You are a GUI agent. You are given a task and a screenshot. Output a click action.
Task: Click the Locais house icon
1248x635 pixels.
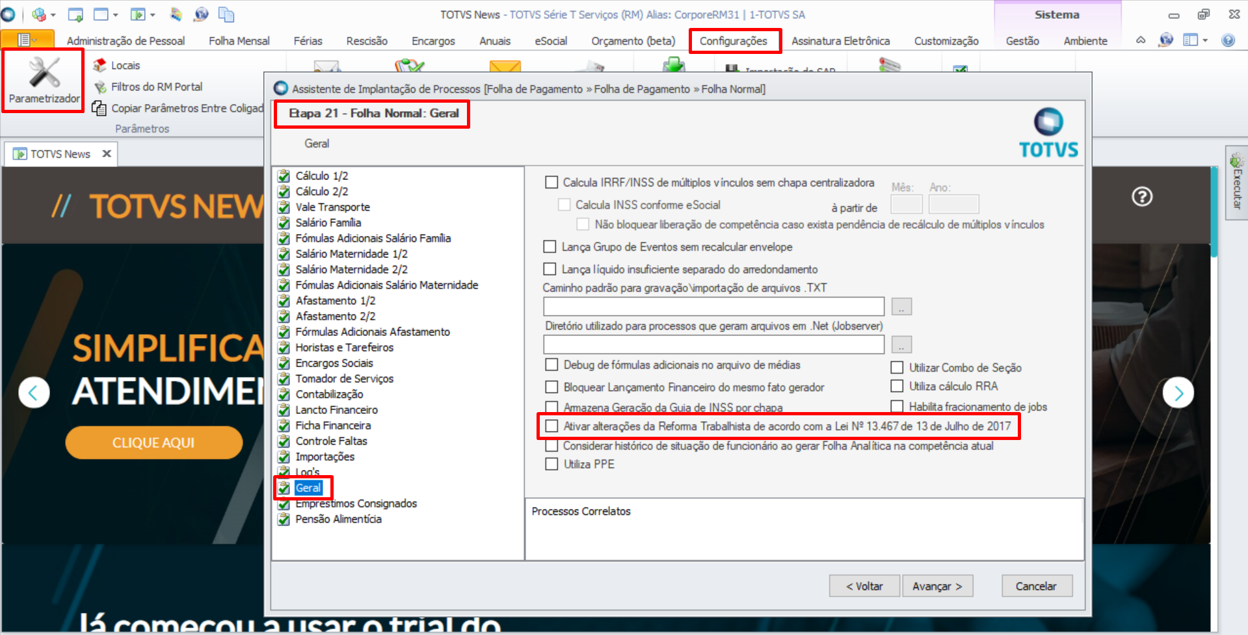point(100,65)
